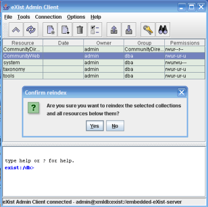This screenshot has height=207, width=208.
Task: Decline reindex with No button
Action: click(115, 126)
